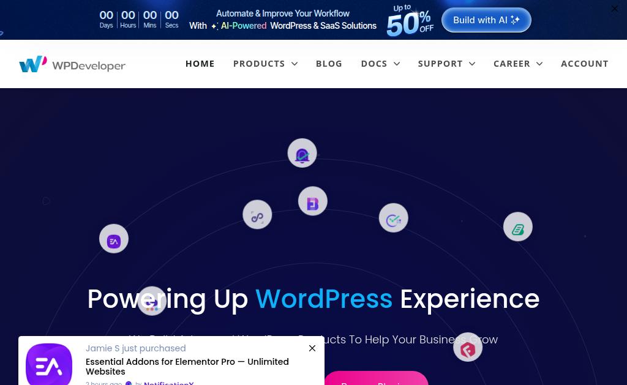Click the NotificationX bell product icon
This screenshot has width=627, height=385.
tap(302, 153)
